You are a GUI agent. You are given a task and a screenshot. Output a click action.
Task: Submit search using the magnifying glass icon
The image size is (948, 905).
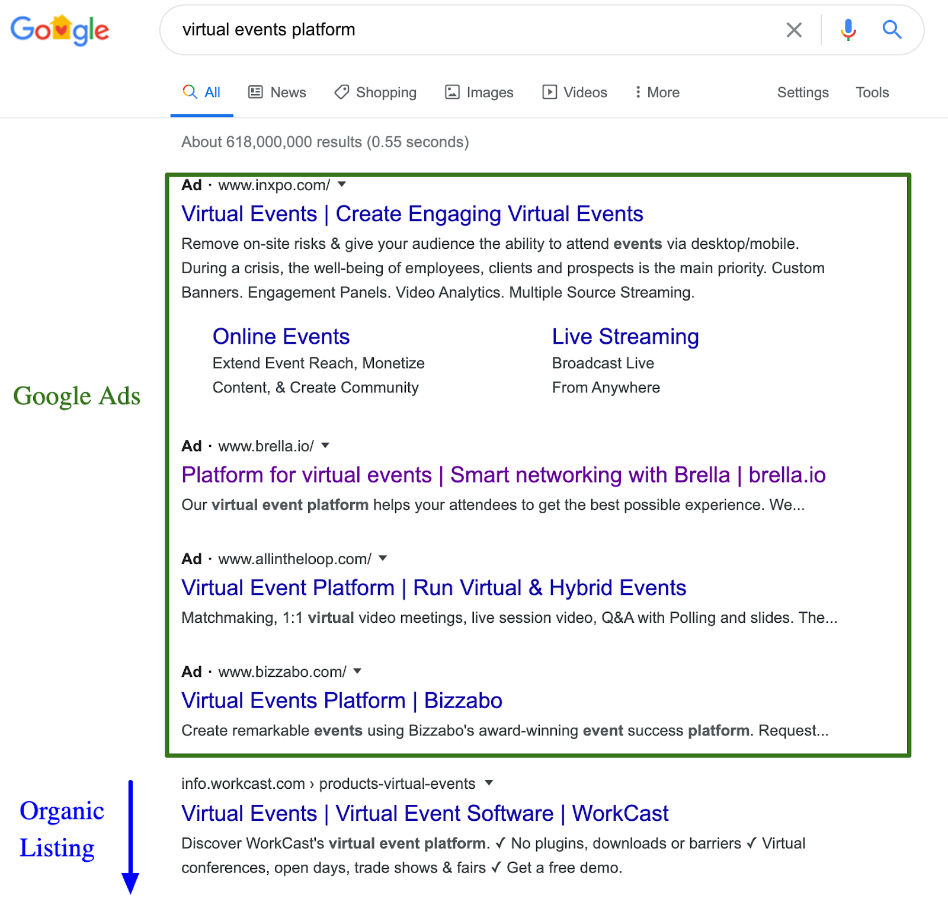pos(892,30)
